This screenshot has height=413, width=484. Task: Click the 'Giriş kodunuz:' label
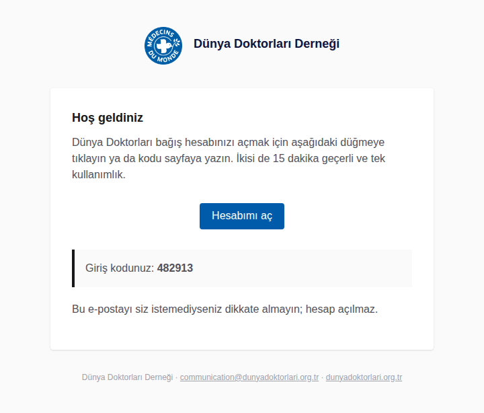[120, 268]
